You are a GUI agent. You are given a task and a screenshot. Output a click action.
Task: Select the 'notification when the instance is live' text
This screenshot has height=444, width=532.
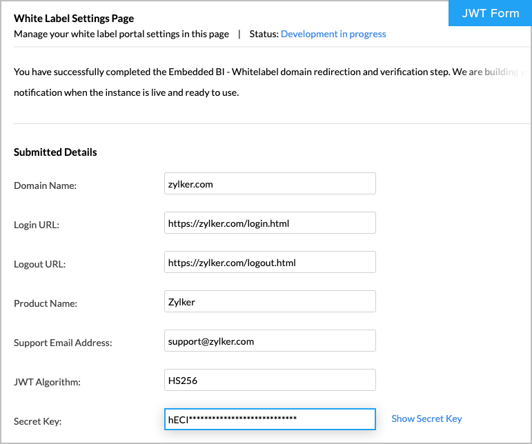pos(126,92)
